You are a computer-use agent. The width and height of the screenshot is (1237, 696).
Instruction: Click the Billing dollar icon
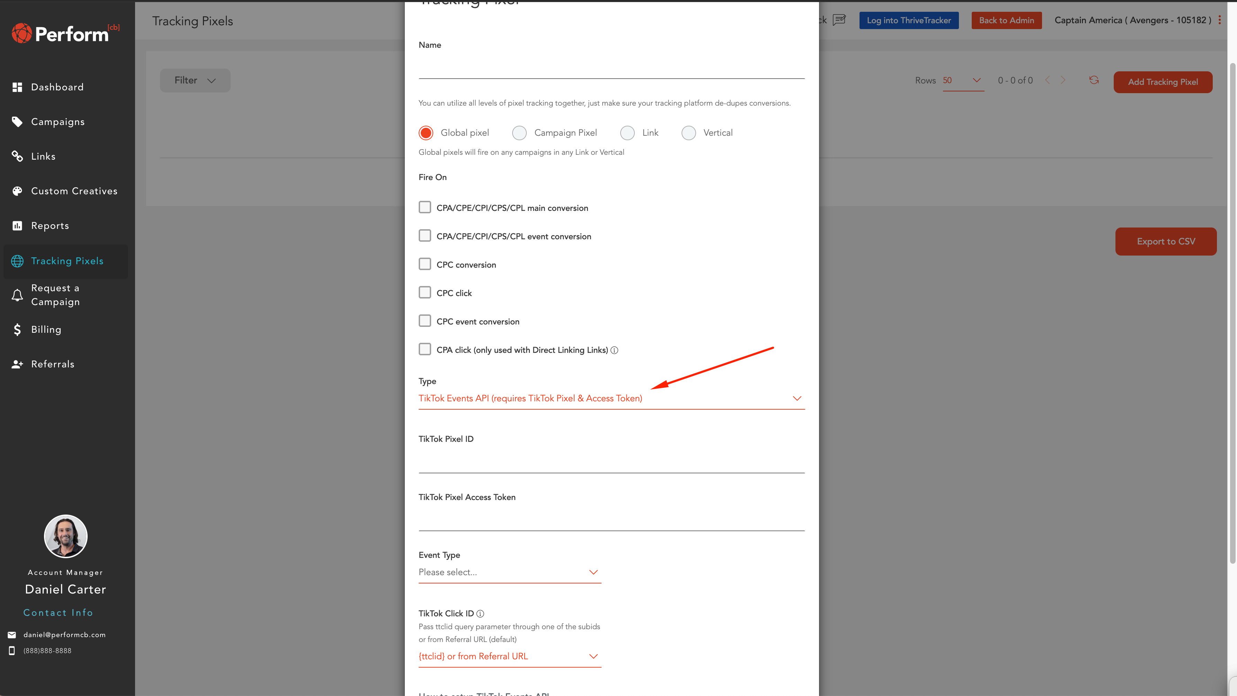point(17,329)
